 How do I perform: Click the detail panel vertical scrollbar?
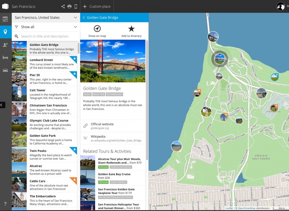(x=147, y=100)
